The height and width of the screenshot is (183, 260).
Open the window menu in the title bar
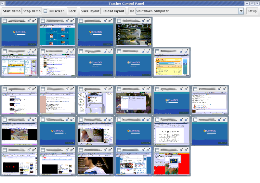[3, 3]
